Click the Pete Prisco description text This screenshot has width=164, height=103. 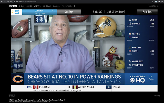coord(29,102)
